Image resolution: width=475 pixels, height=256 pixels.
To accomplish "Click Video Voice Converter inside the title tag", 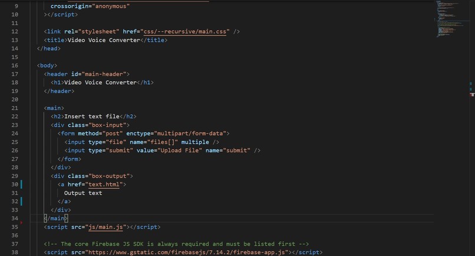I will [x=104, y=40].
